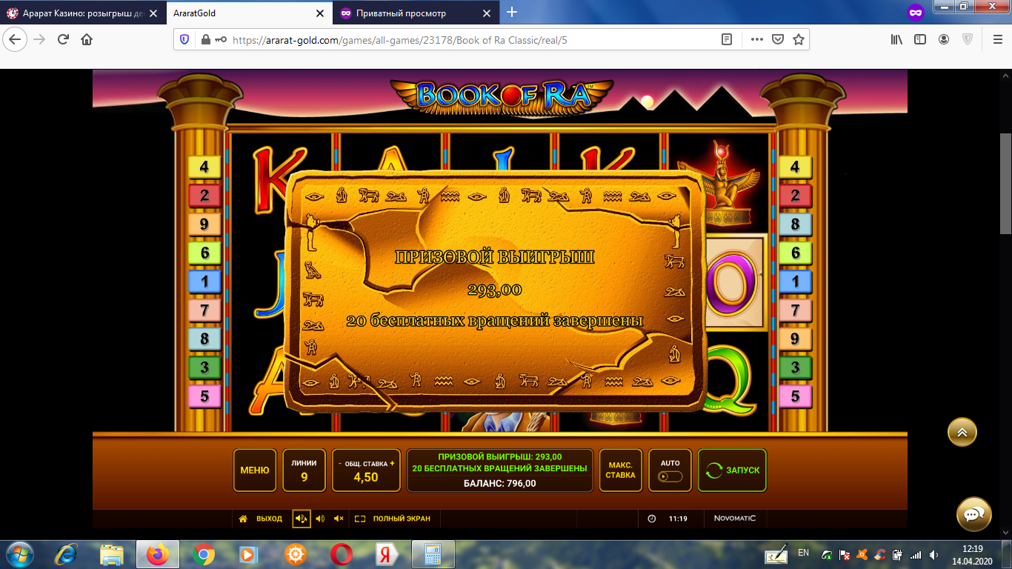This screenshot has width=1012, height=569.
Task: Close the Приватный просмотр tab
Action: 487,13
